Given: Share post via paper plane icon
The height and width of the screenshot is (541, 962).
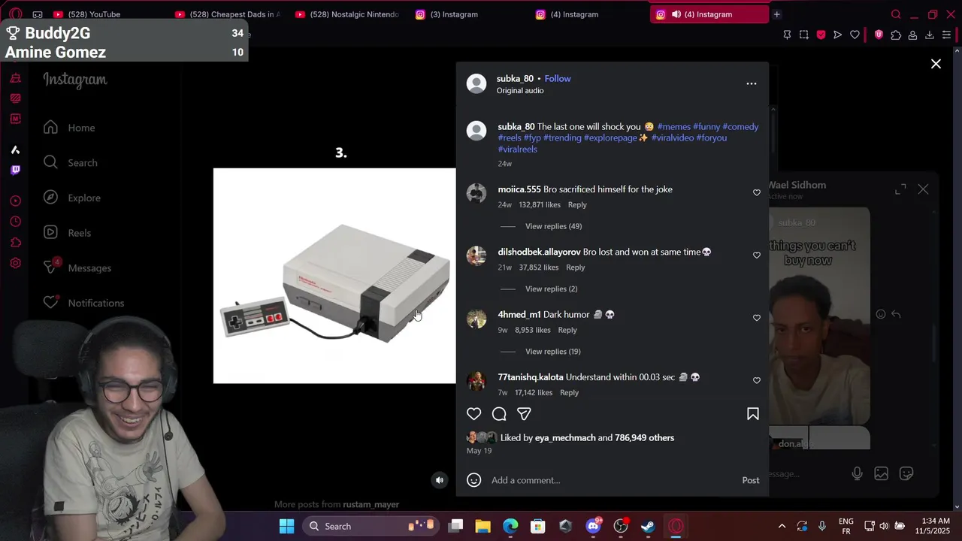Looking at the screenshot, I should point(524,414).
